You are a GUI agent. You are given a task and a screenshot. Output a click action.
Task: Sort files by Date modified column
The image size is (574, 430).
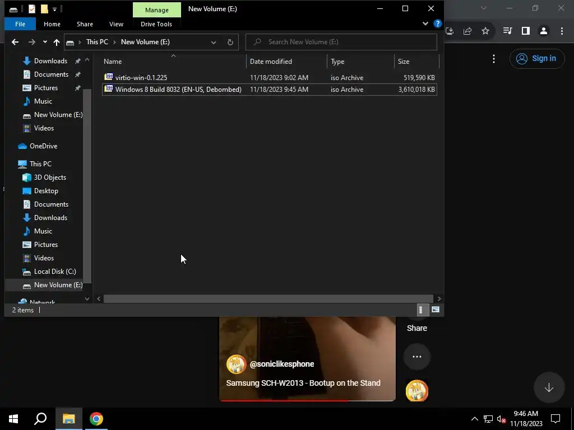point(286,62)
